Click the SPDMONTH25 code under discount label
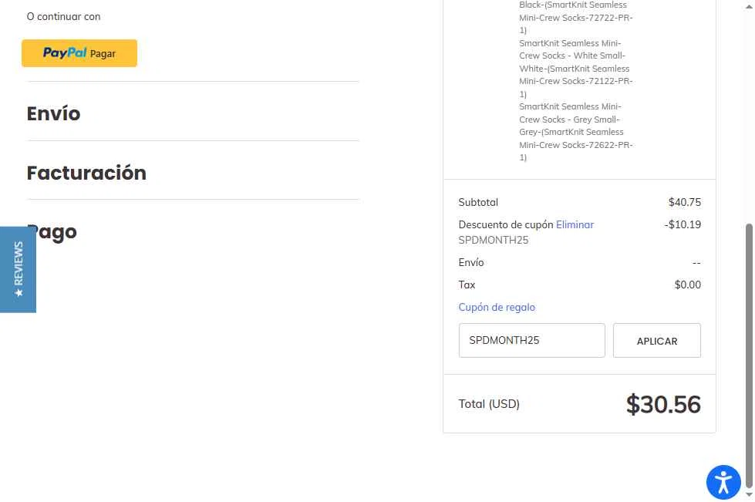This screenshot has height=502, width=755. pyautogui.click(x=493, y=240)
